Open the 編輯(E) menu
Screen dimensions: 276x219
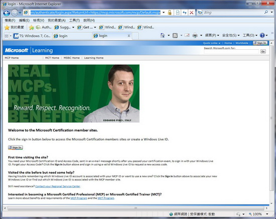pos(24,20)
